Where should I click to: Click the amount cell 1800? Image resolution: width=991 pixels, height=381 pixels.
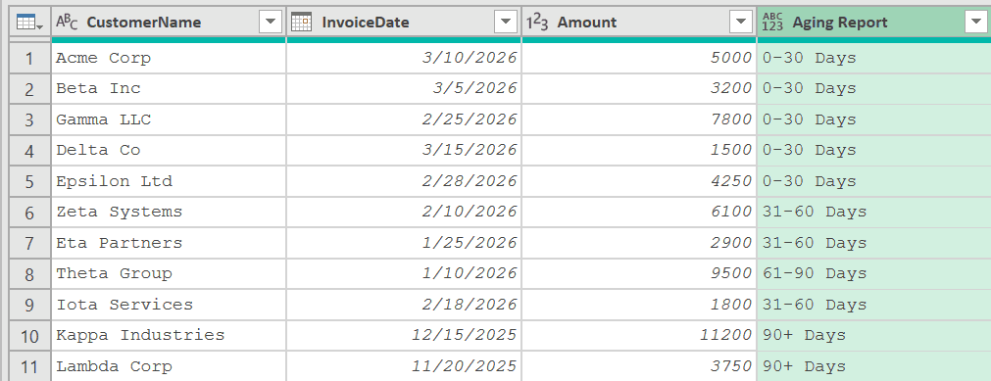click(639, 305)
